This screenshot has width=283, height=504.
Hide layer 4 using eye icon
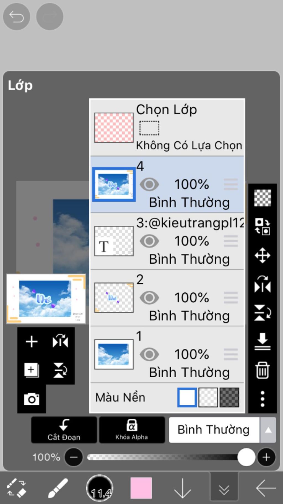tap(149, 184)
